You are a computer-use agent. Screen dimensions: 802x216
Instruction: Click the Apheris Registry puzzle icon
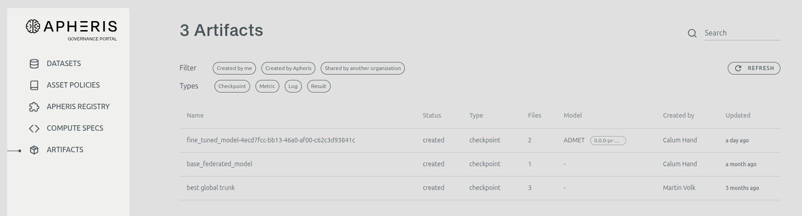click(34, 107)
